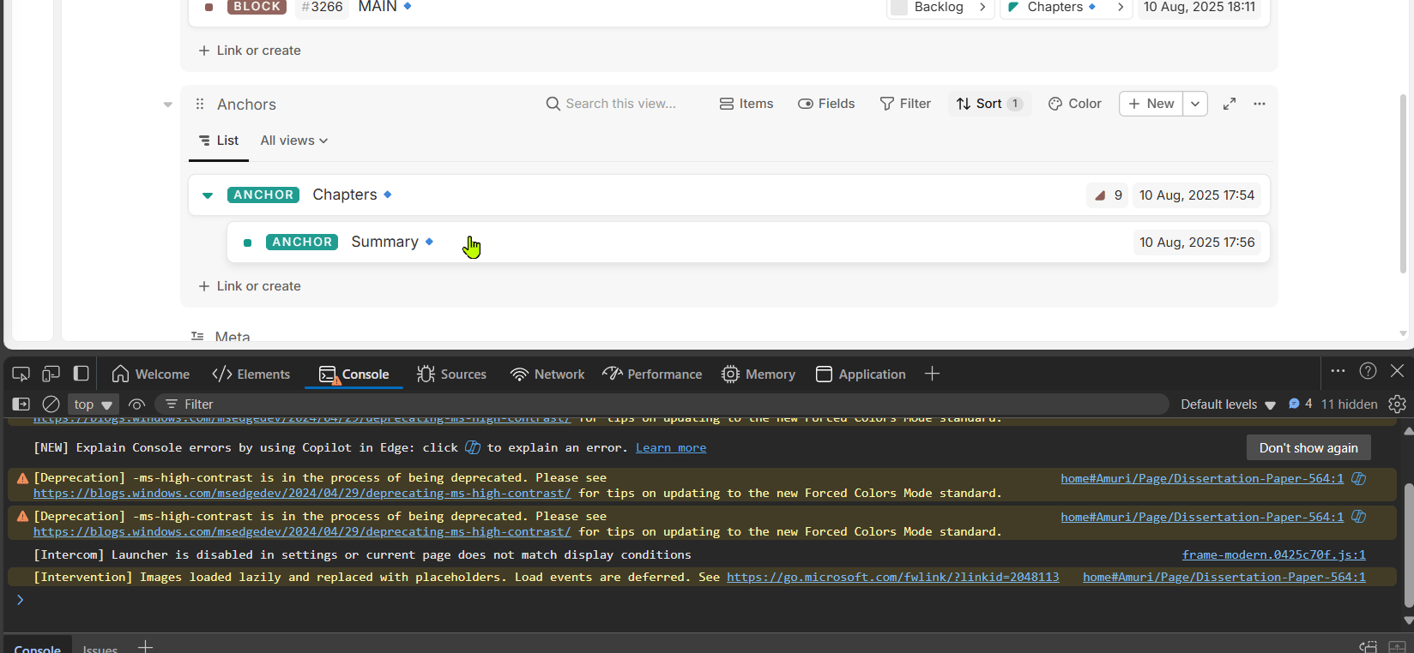Show console sidebar icon

tap(21, 404)
